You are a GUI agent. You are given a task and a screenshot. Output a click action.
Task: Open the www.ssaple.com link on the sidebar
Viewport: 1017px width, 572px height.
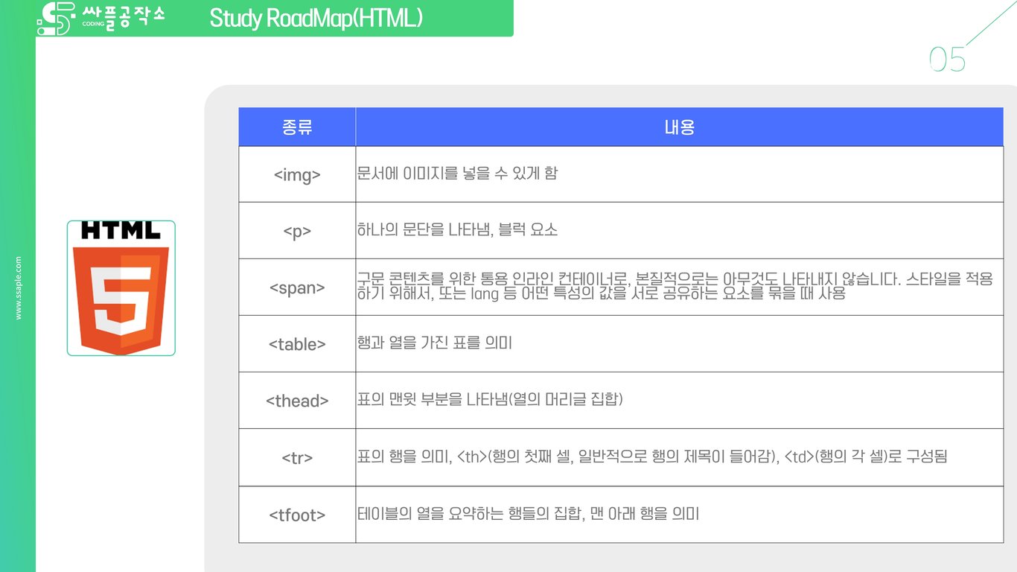[18, 287]
